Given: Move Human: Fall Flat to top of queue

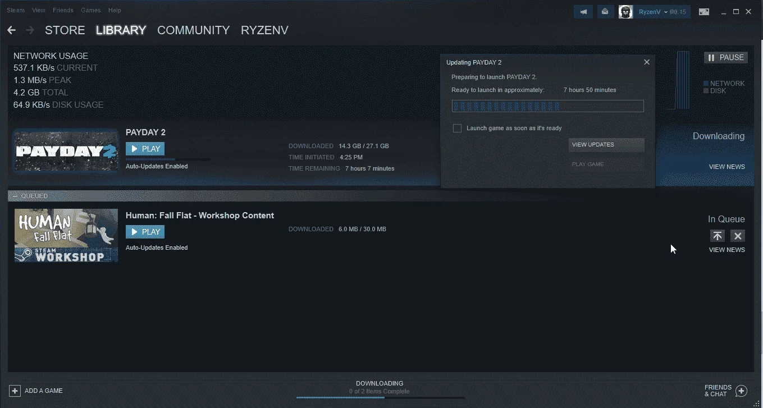Looking at the screenshot, I should [718, 236].
